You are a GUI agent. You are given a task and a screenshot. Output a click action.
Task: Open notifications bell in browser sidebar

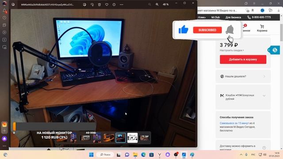pyautogui.click(x=4, y=11)
